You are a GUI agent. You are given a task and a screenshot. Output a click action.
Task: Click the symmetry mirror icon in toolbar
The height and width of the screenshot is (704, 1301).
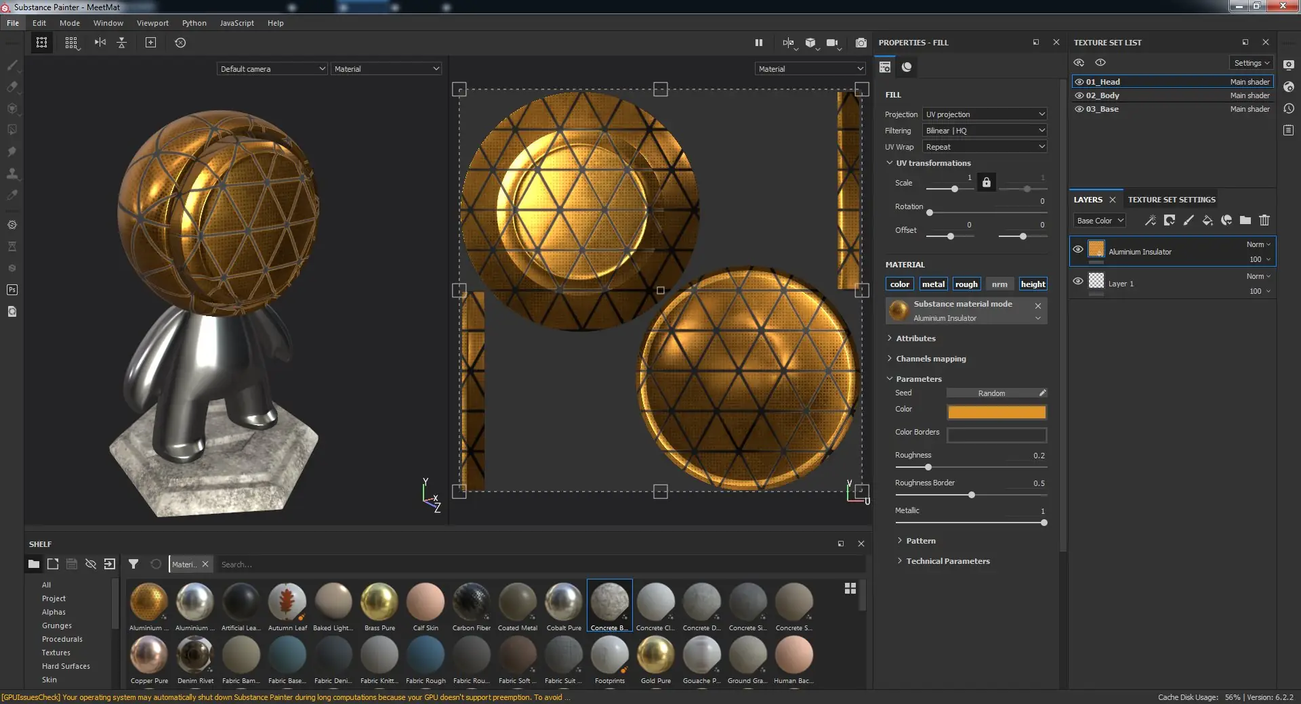pyautogui.click(x=100, y=43)
